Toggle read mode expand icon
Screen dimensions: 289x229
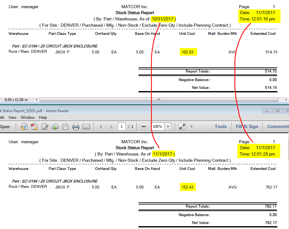pyautogui.click(x=182, y=127)
